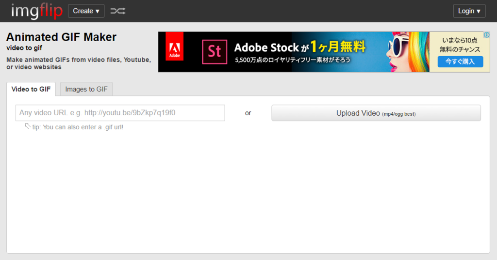Focus the video URL input field
The image size is (497, 260).
(x=120, y=113)
